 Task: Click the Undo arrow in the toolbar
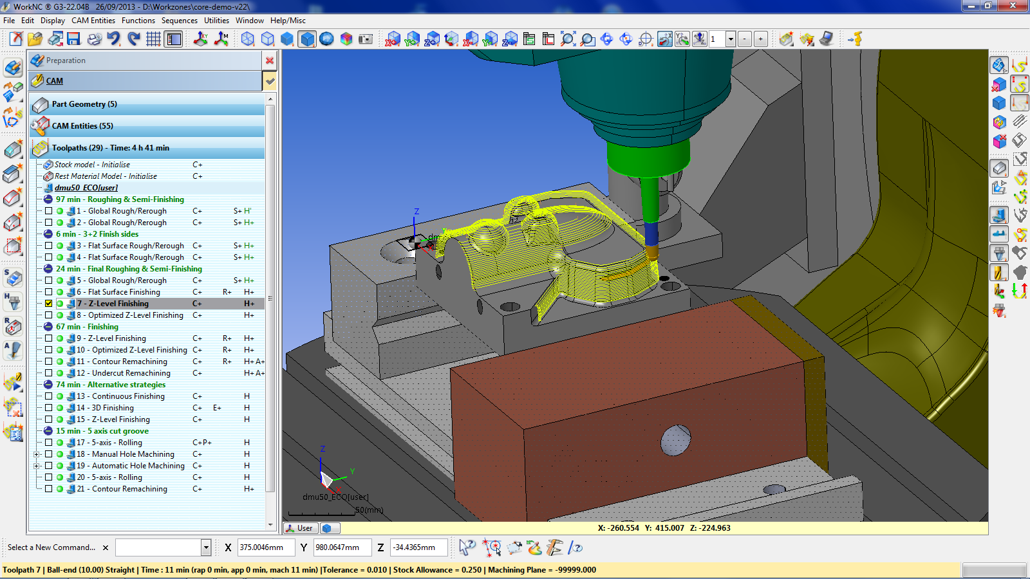[x=114, y=39]
